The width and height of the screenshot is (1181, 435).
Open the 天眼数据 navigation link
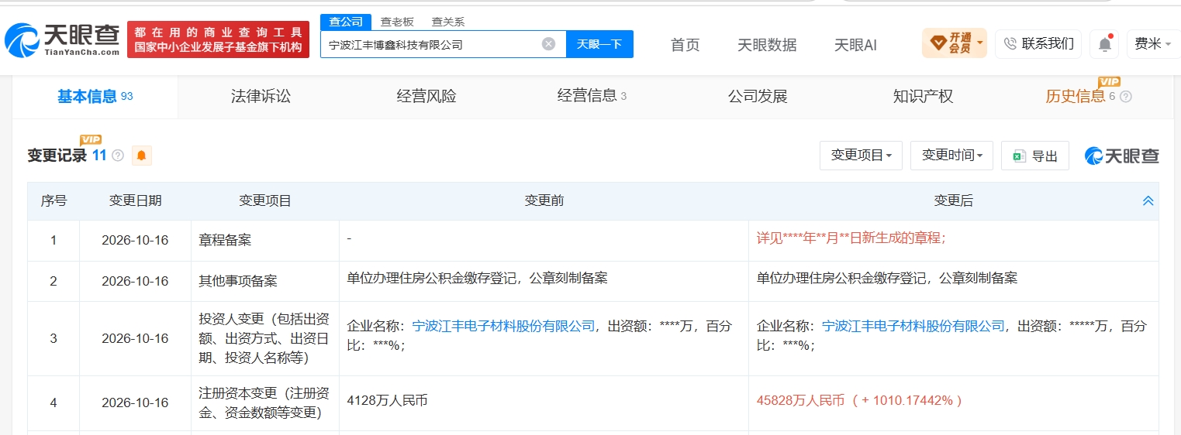pyautogui.click(x=767, y=45)
